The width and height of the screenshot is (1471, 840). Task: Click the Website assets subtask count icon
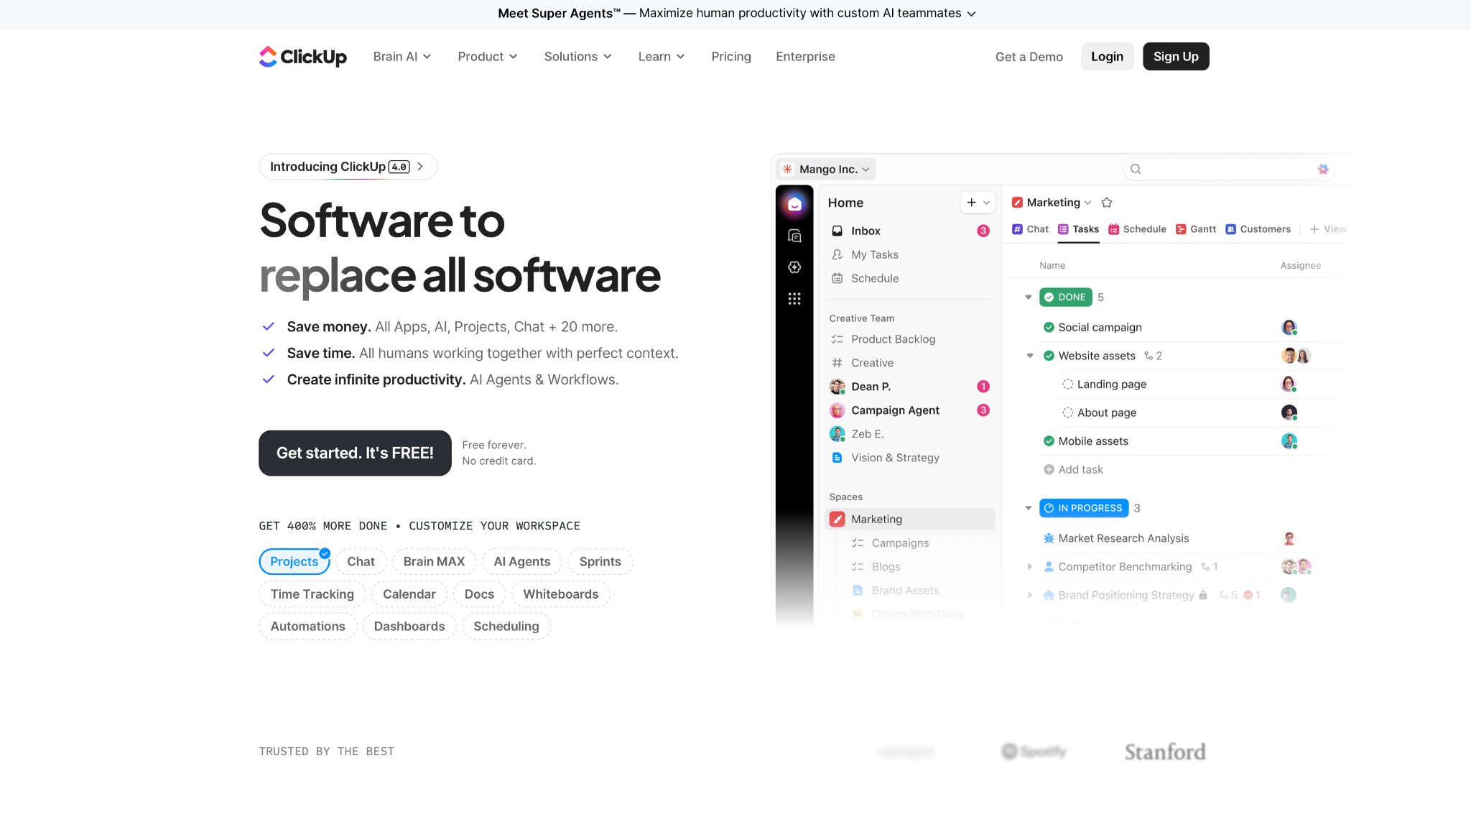click(x=1149, y=356)
